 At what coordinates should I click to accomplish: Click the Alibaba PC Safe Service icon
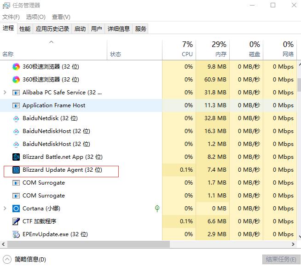point(16,93)
